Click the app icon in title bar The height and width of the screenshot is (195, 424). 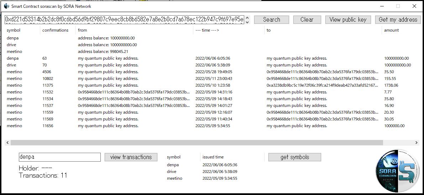coord(6,6)
